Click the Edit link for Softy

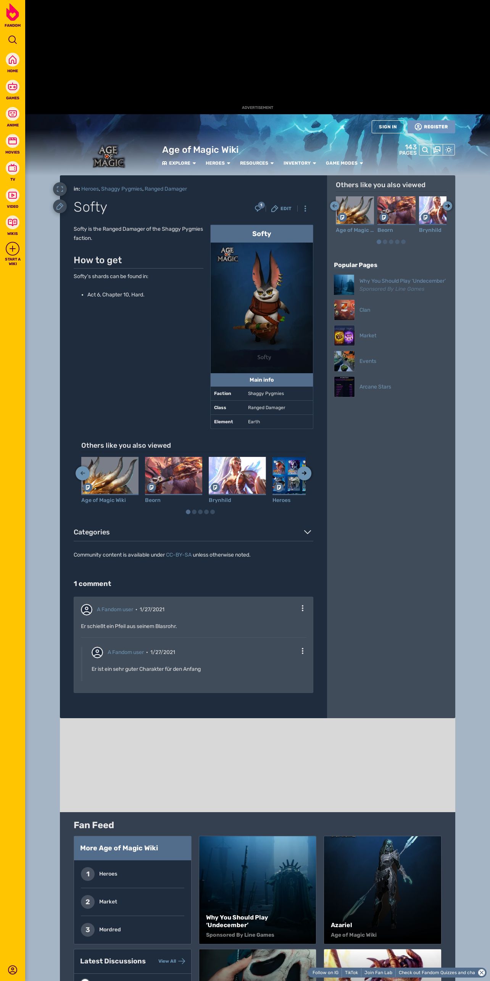tap(281, 209)
